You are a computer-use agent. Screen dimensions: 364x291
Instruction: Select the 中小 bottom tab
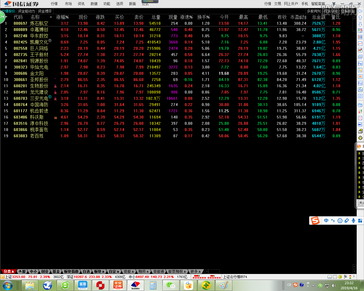pos(34,271)
